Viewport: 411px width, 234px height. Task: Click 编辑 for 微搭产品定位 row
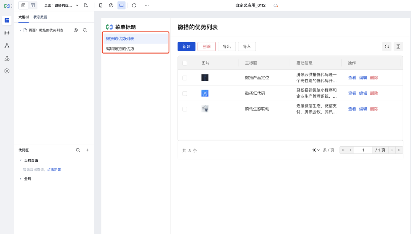click(363, 77)
